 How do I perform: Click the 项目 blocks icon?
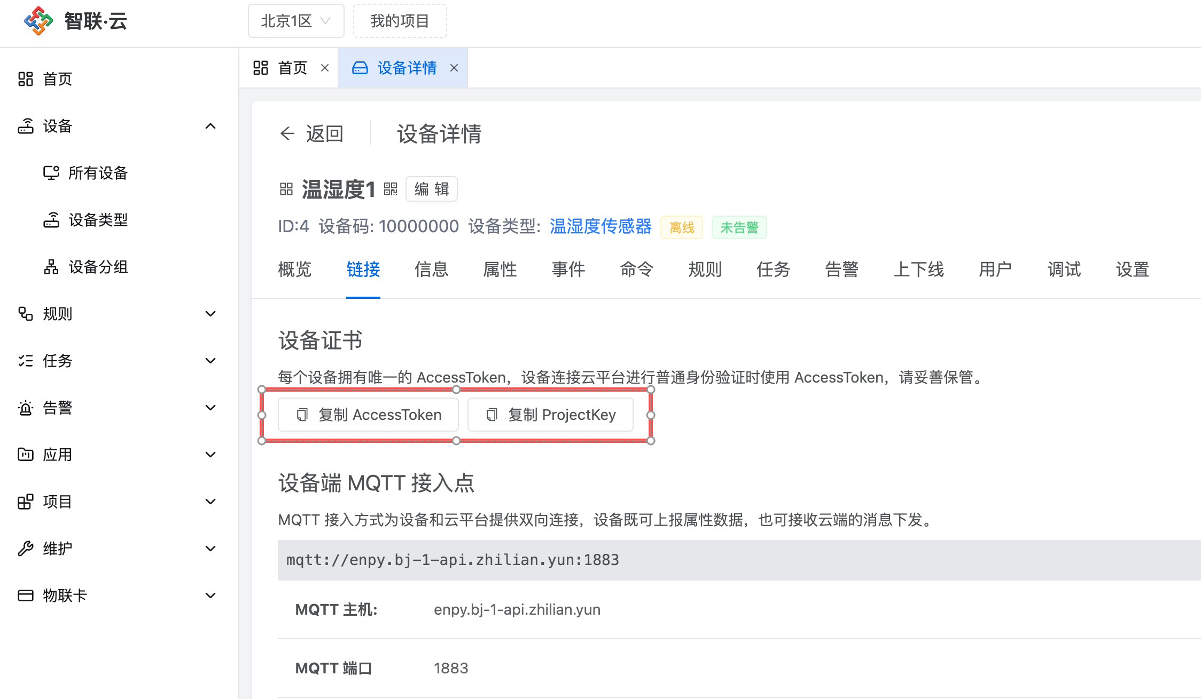[26, 502]
